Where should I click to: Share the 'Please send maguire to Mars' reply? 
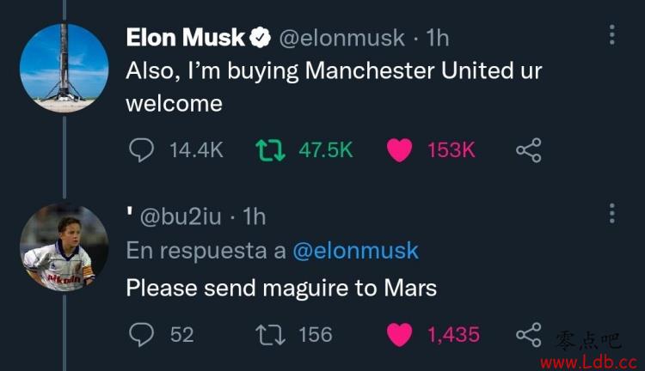(529, 334)
